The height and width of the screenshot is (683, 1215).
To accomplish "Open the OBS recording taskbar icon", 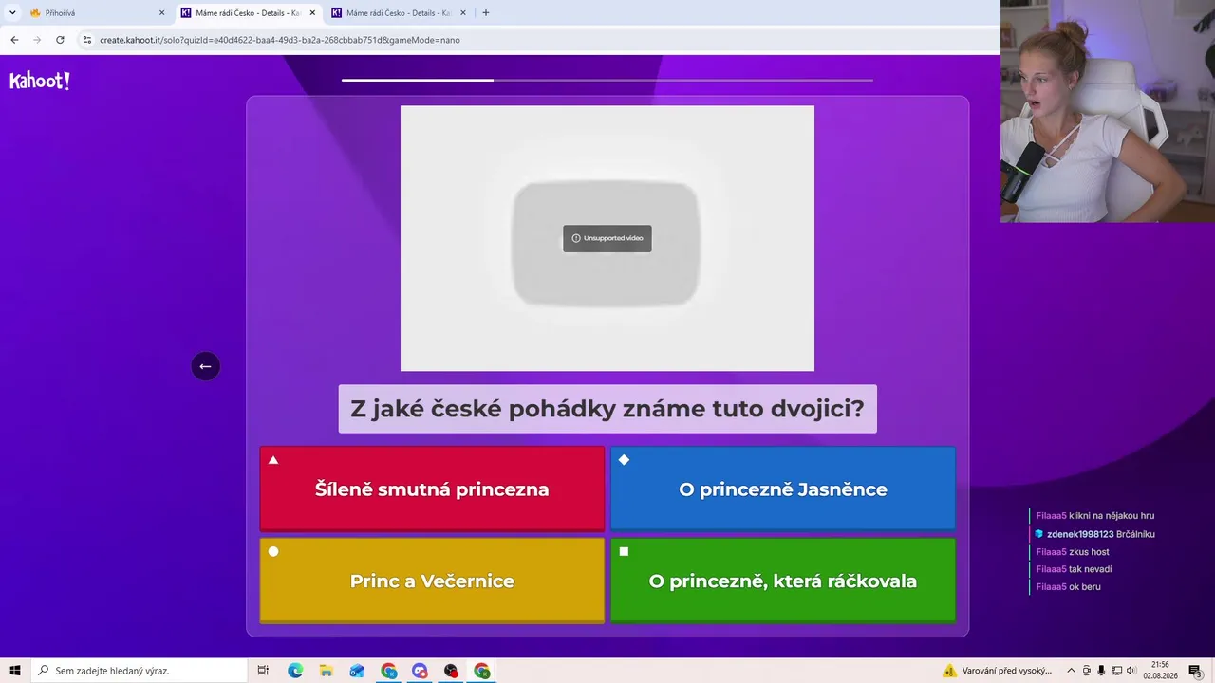I will pos(451,671).
